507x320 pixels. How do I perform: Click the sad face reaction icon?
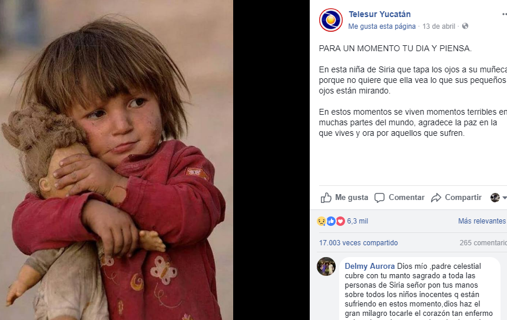click(x=321, y=221)
